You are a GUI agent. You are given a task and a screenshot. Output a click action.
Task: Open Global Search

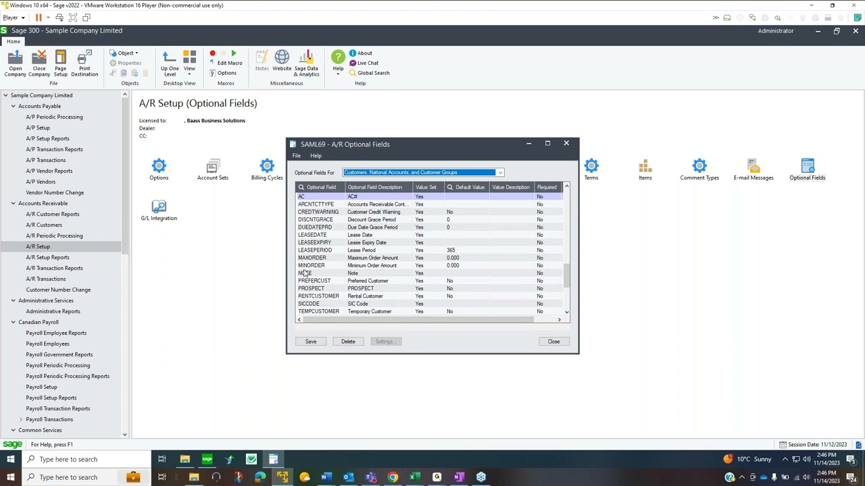pos(369,73)
